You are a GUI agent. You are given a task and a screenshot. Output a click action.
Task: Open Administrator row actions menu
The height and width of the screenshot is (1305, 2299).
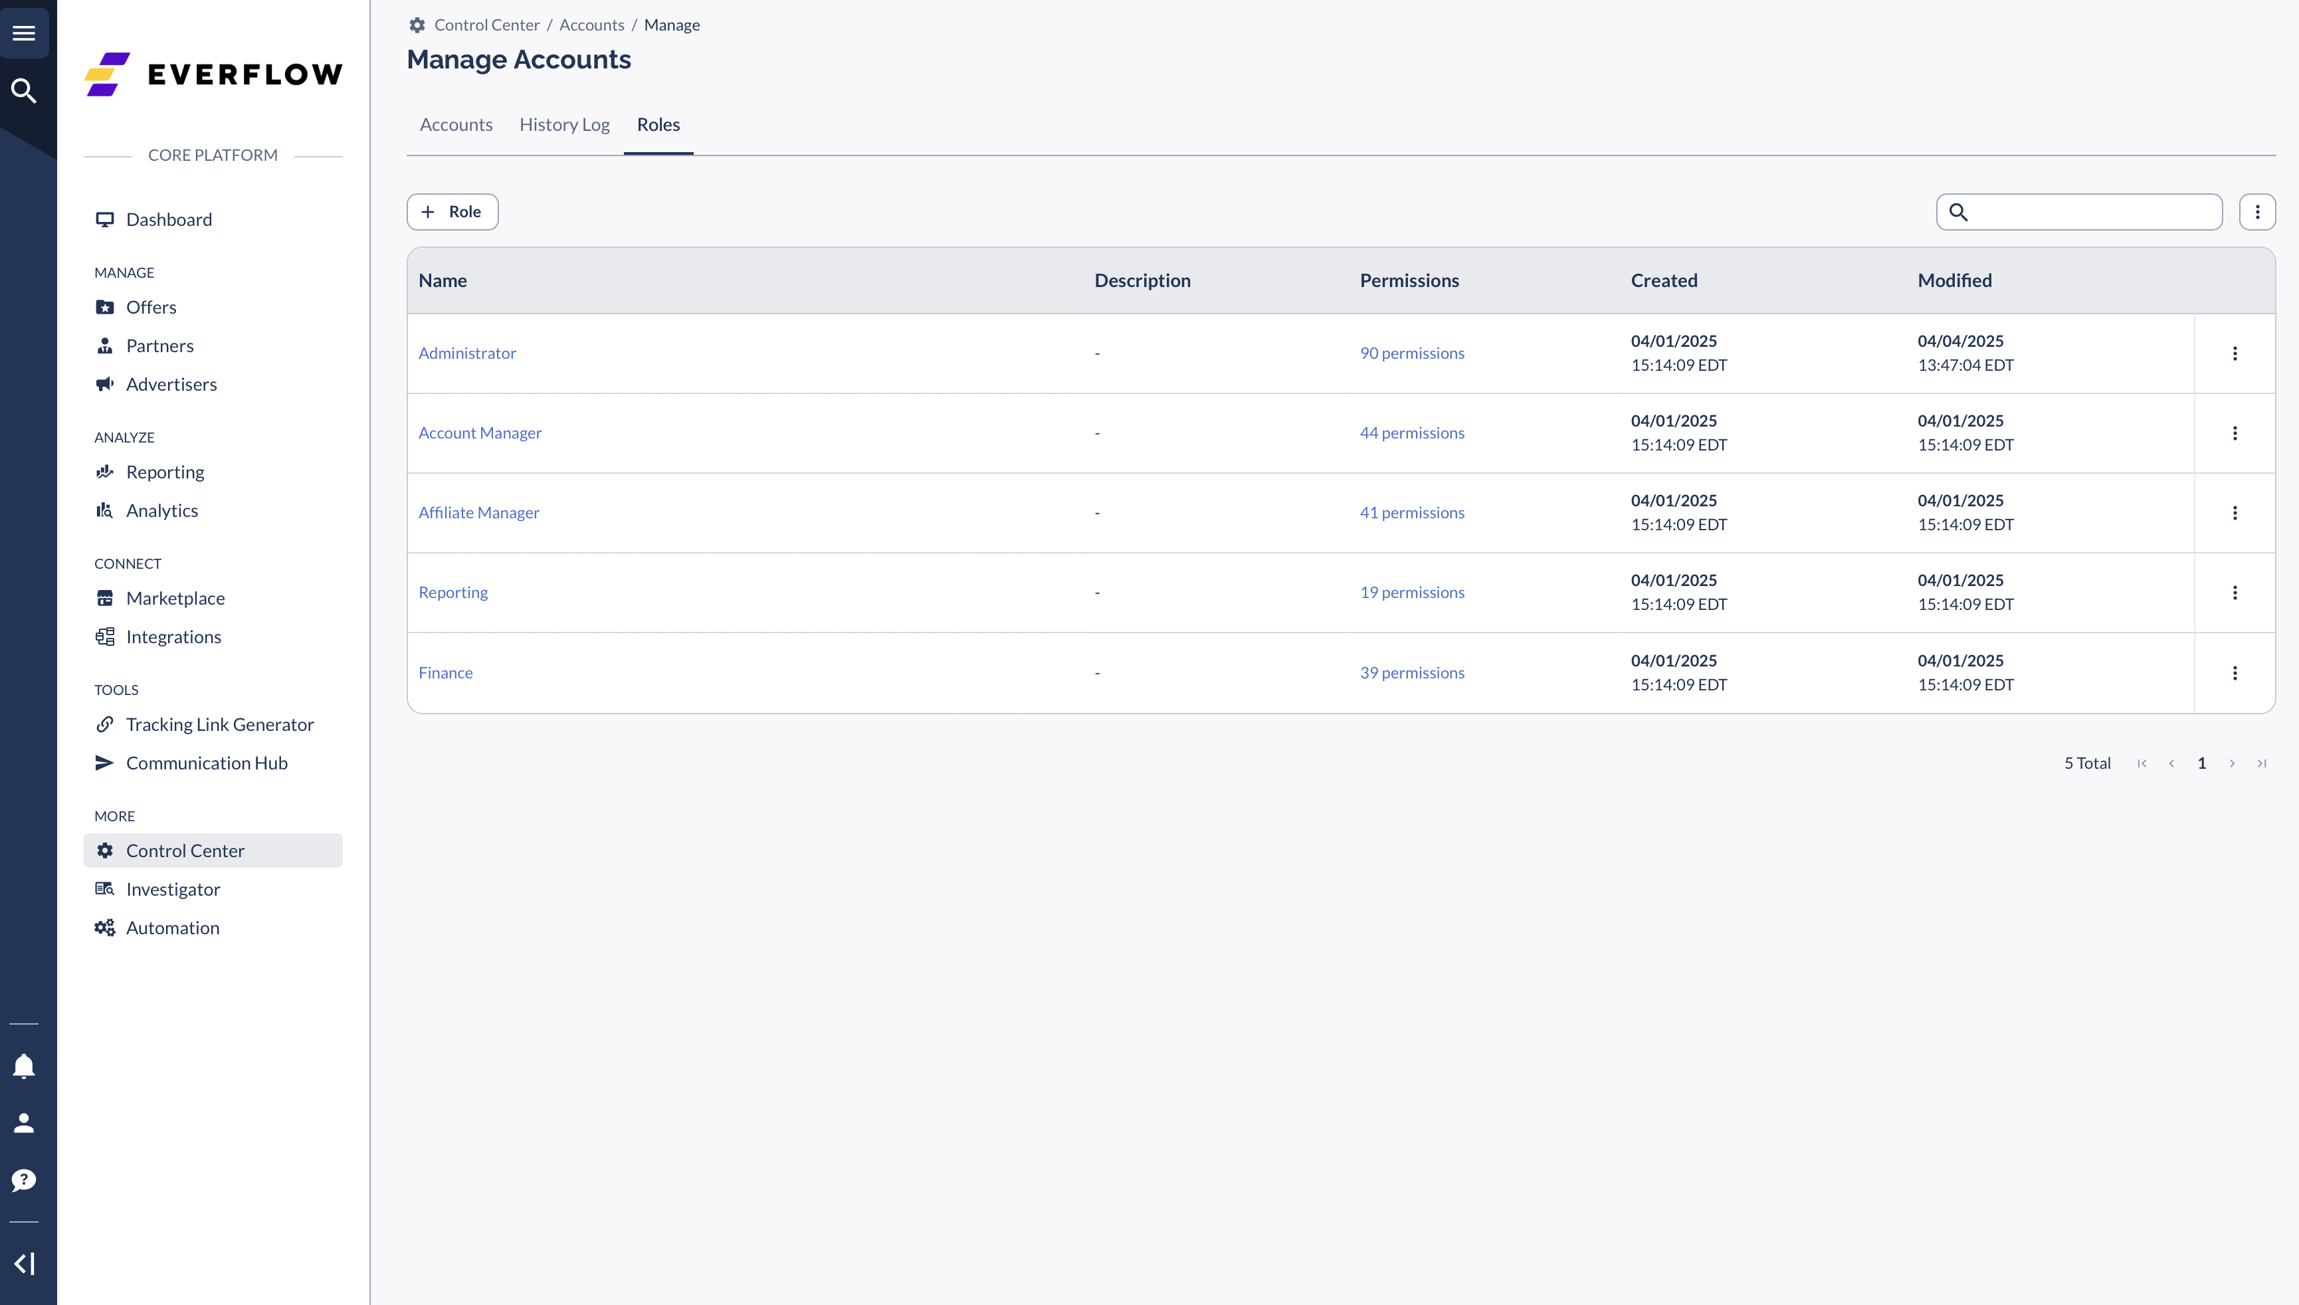click(2235, 354)
